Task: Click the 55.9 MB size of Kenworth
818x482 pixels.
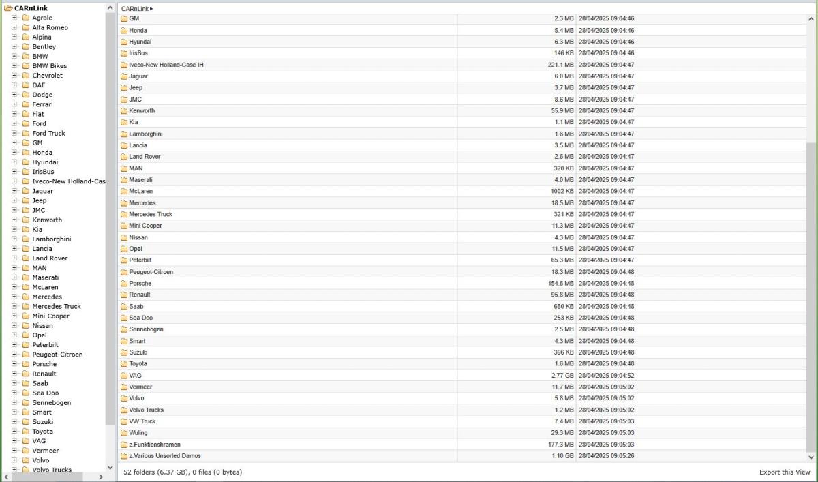Action: pyautogui.click(x=563, y=111)
